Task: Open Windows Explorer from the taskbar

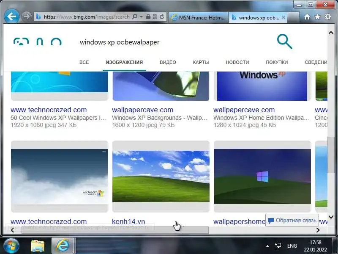Action: pos(38,246)
